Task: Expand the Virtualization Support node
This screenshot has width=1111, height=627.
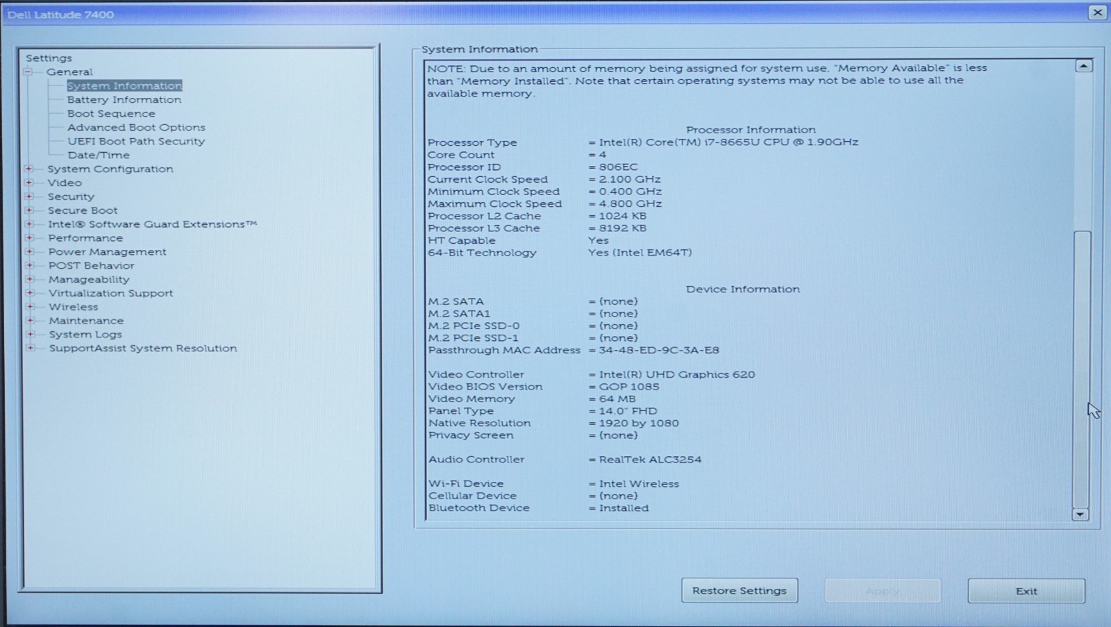Action: click(x=30, y=293)
